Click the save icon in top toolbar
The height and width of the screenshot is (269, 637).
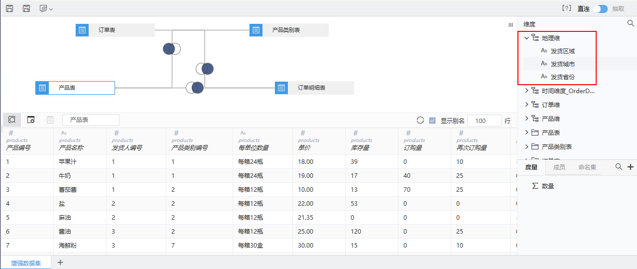9,8
